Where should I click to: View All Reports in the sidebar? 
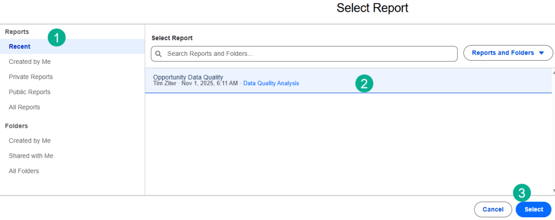(24, 107)
